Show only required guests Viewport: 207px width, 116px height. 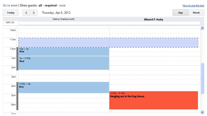[x=51, y=6]
